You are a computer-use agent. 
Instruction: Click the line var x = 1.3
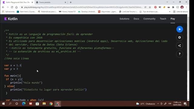(x=13, y=65)
